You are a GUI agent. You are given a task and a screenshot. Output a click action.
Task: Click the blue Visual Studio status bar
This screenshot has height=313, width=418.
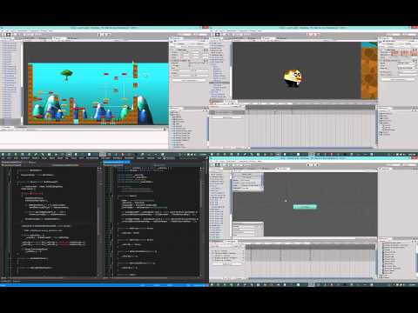click(x=104, y=285)
